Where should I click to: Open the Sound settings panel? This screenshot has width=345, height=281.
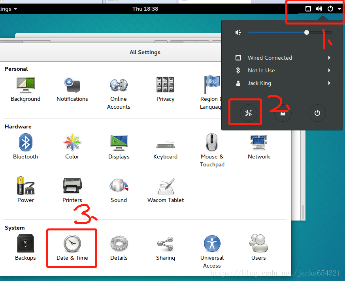[x=119, y=190]
